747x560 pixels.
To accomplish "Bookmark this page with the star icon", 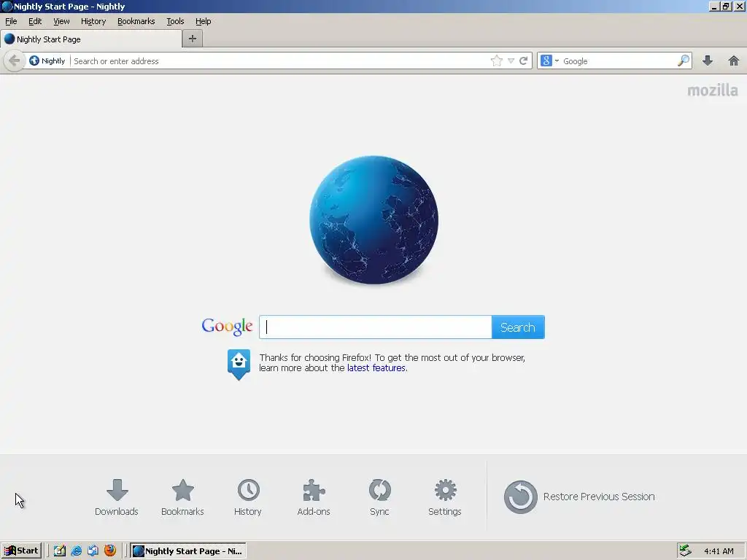I will point(496,61).
